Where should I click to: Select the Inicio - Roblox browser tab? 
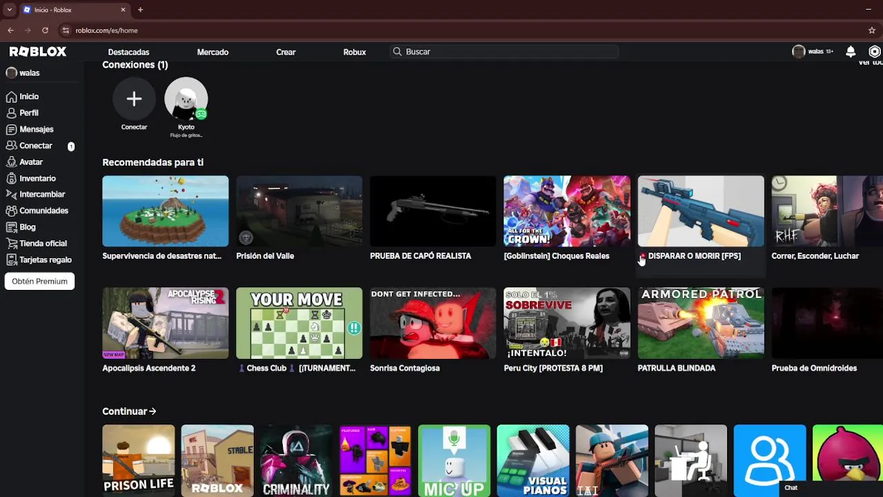point(74,10)
